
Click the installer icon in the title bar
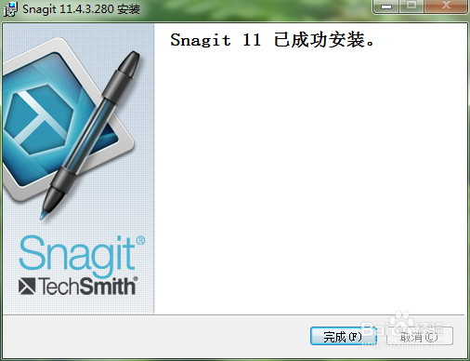point(10,9)
